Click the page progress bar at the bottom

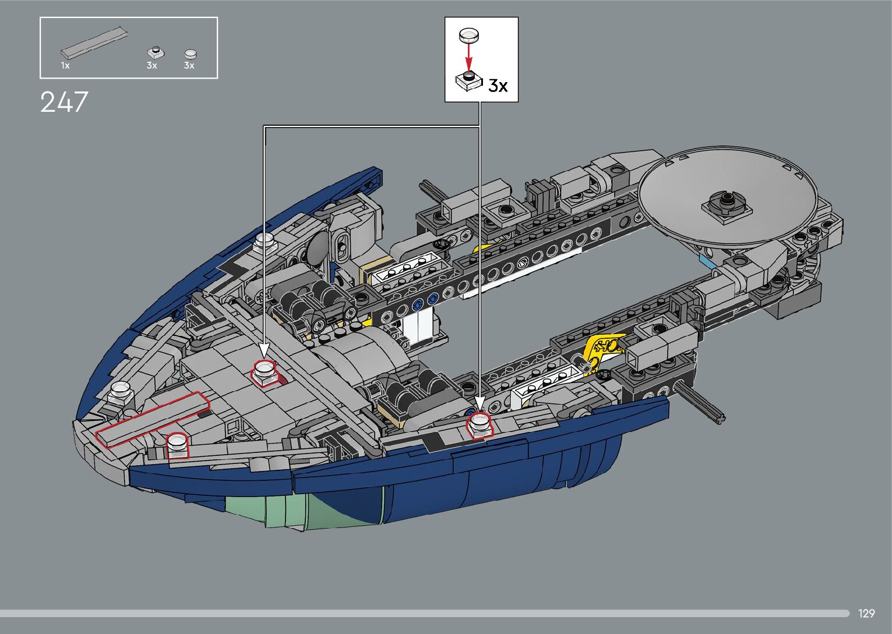pos(424,613)
